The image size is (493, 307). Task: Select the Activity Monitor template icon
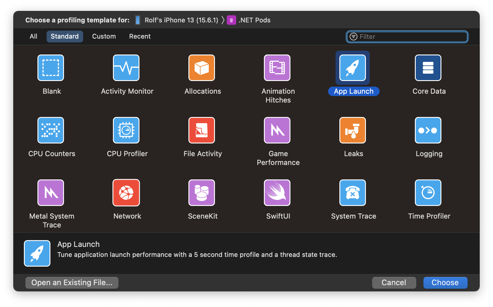pos(126,68)
